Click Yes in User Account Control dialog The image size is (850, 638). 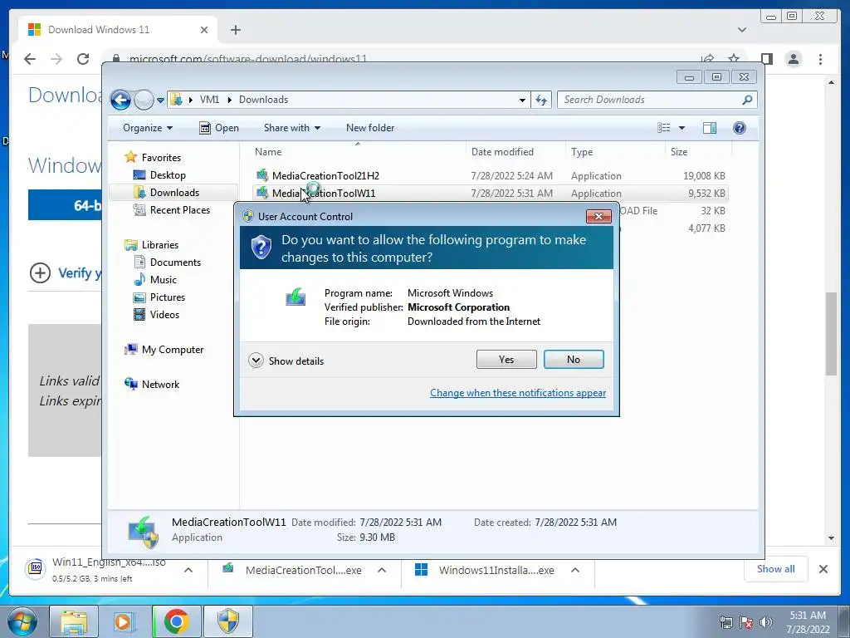pos(506,359)
